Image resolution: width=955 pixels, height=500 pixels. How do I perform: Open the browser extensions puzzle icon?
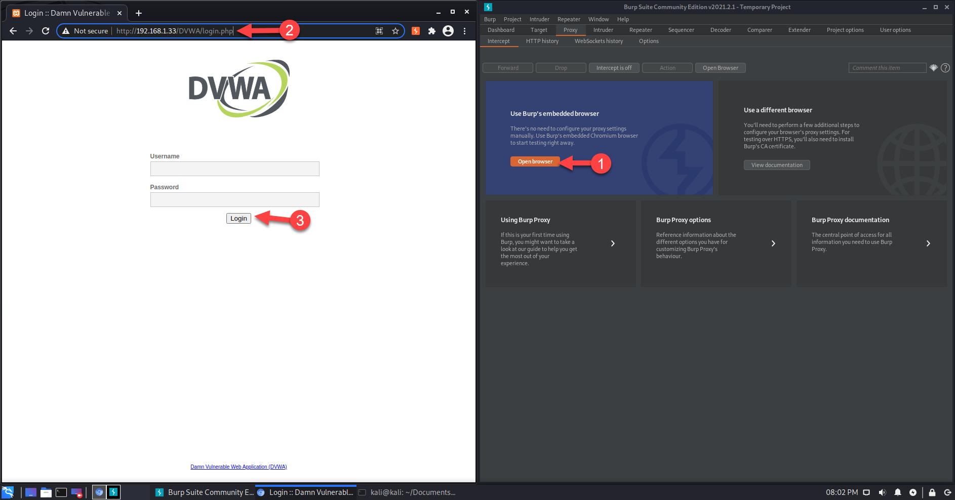[432, 31]
